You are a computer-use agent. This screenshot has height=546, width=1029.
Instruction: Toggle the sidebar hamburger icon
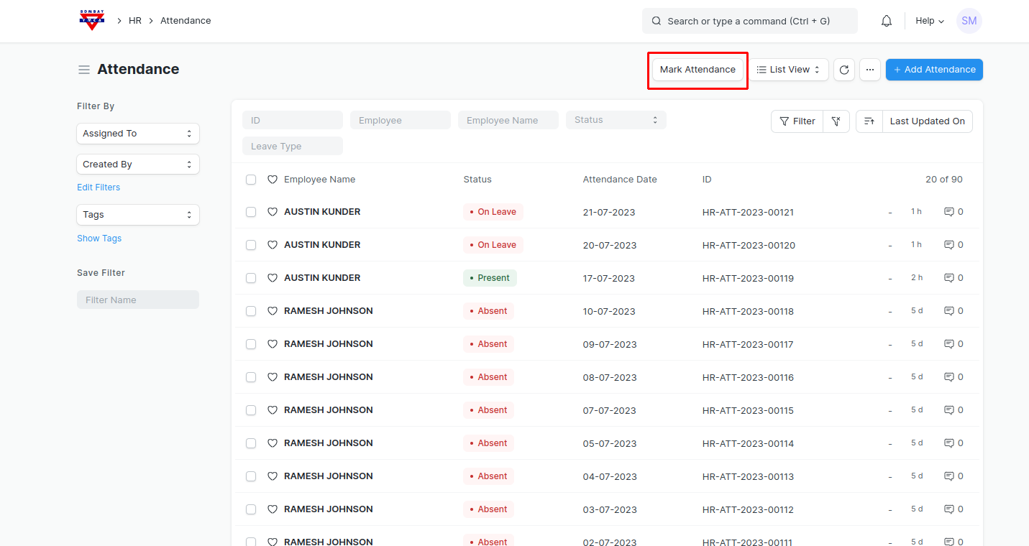[84, 70]
